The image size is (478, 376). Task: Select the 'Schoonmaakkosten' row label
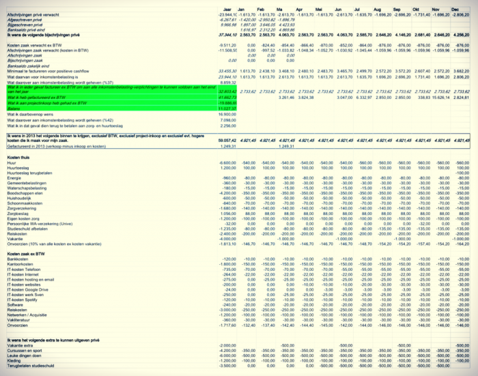tap(25, 203)
